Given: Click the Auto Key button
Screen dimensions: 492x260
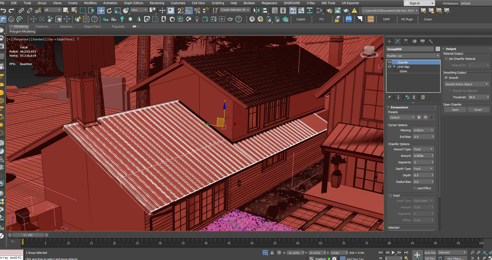Looking at the screenshot, I should (430, 253).
